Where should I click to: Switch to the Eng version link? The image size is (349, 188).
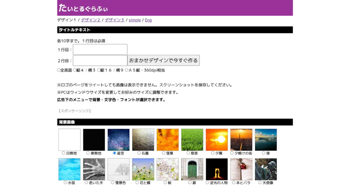click(x=148, y=20)
